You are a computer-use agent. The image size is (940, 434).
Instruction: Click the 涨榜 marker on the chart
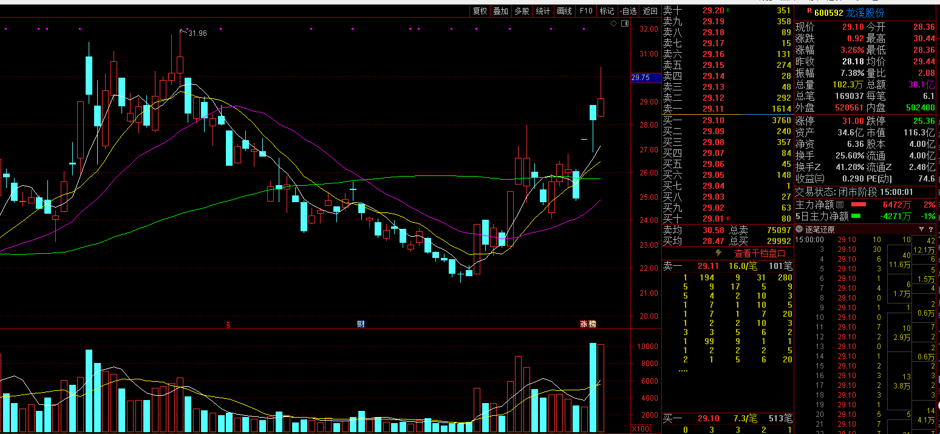point(588,324)
